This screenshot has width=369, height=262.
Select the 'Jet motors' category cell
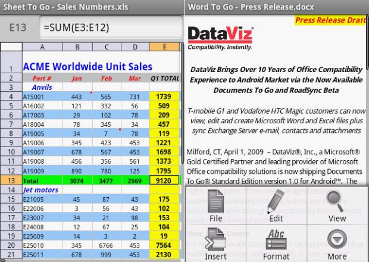click(x=42, y=190)
